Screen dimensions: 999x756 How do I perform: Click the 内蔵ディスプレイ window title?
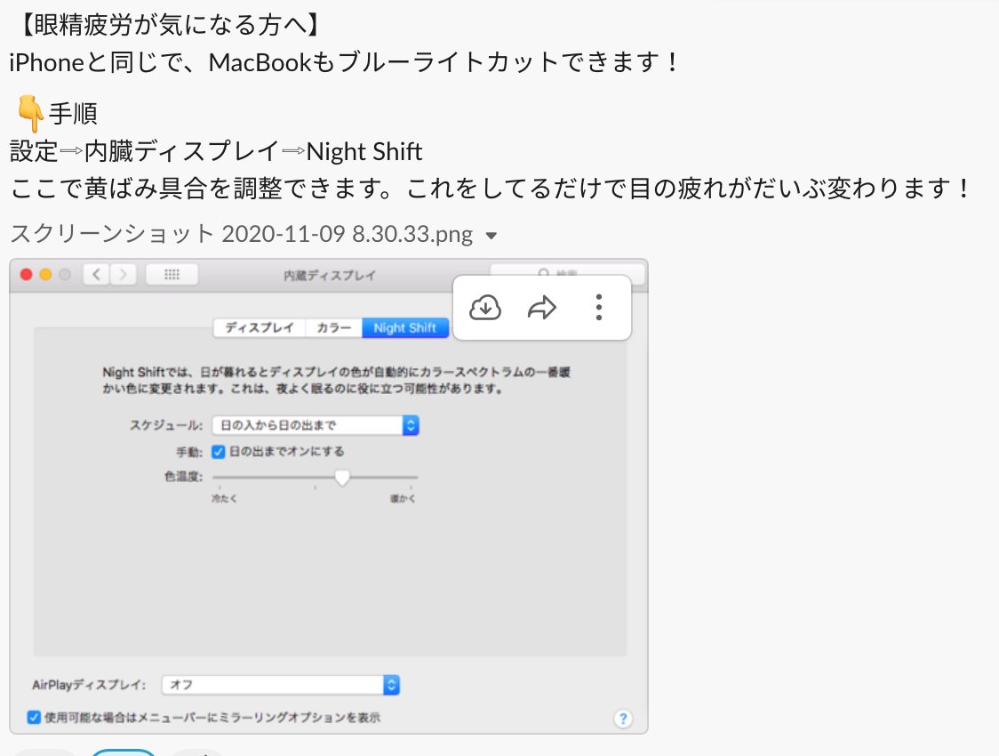330,276
